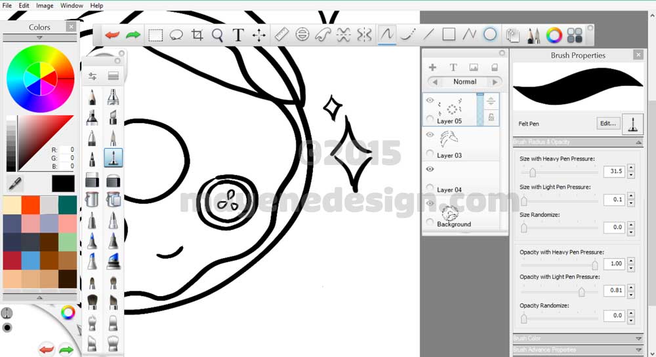Screen dimensions: 656x357
Task: Toggle visibility of Layer 04
Action: [x=430, y=169]
